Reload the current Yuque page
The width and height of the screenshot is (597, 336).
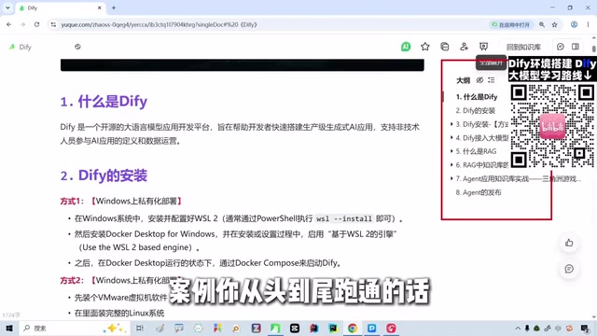pyautogui.click(x=36, y=24)
